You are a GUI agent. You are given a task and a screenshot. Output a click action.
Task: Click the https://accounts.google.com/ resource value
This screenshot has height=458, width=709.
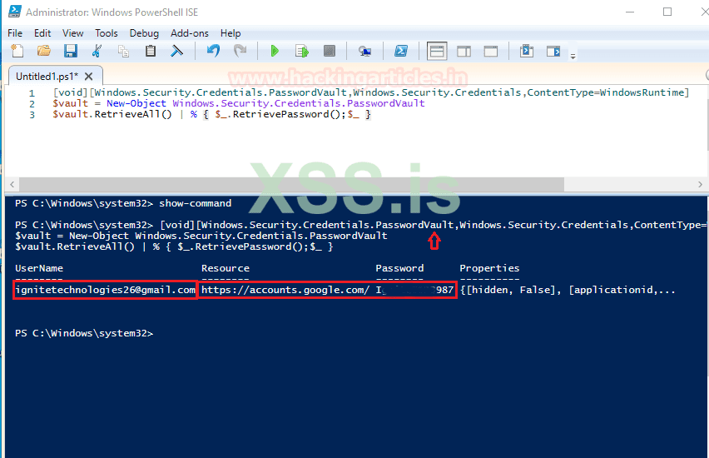coord(285,290)
